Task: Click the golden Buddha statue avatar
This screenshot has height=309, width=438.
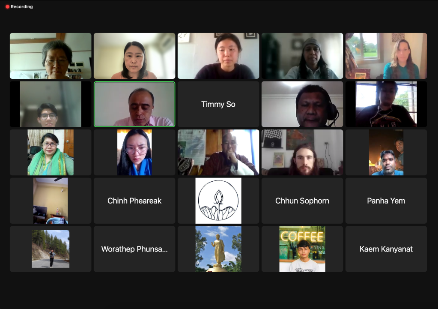Action: point(218,249)
